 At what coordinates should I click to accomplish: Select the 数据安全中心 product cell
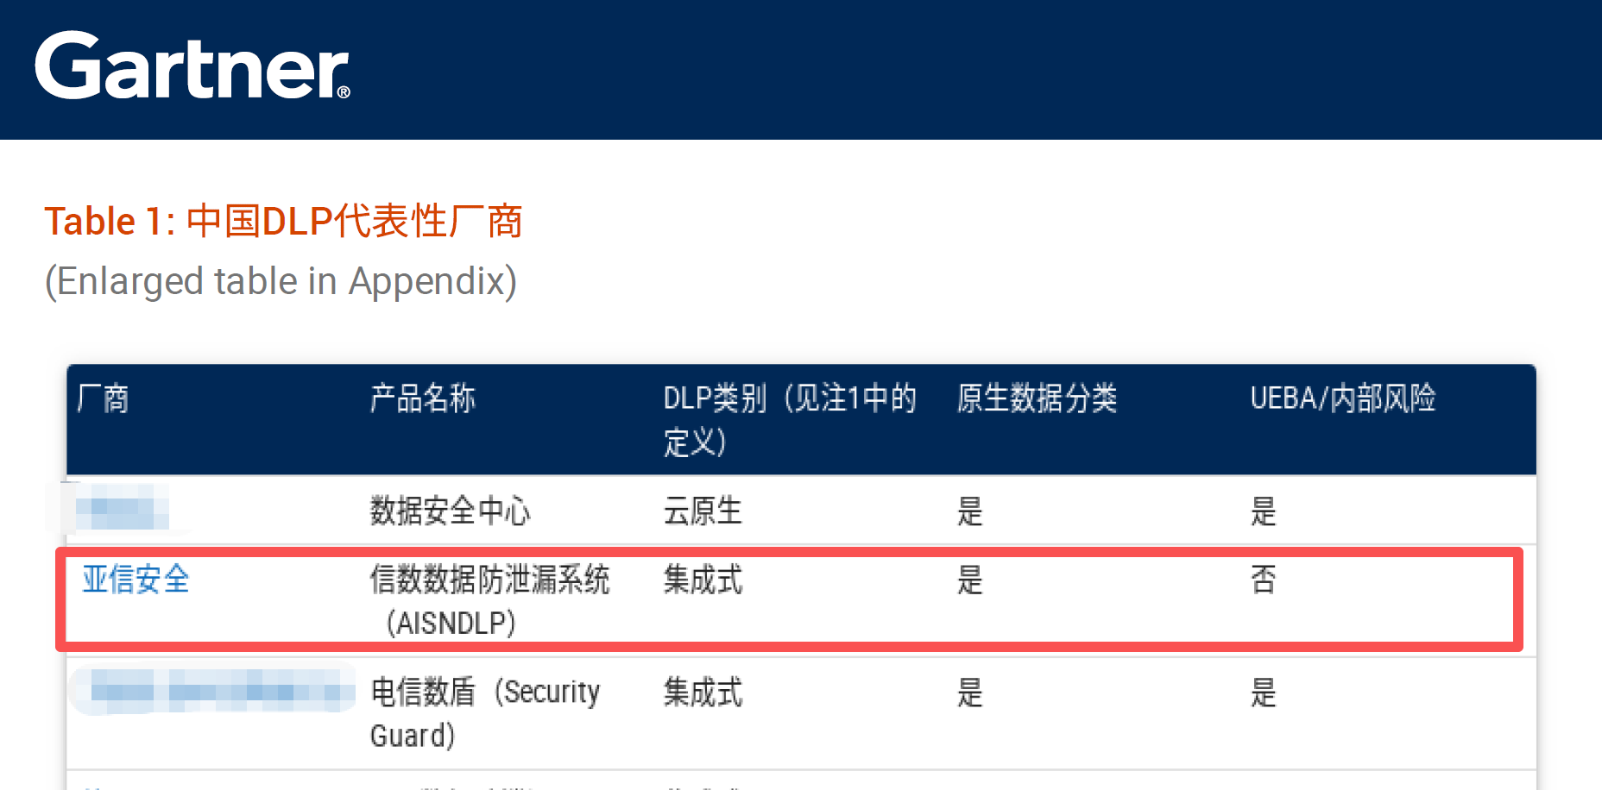point(450,511)
